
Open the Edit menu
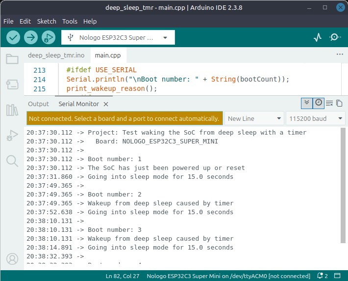[25, 21]
